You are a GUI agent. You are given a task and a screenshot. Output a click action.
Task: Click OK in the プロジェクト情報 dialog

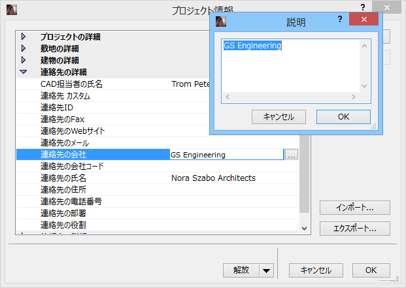coord(371,270)
